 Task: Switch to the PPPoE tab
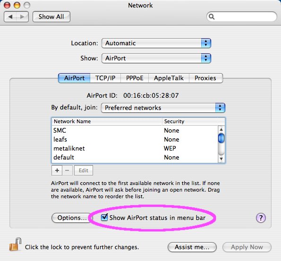135,78
